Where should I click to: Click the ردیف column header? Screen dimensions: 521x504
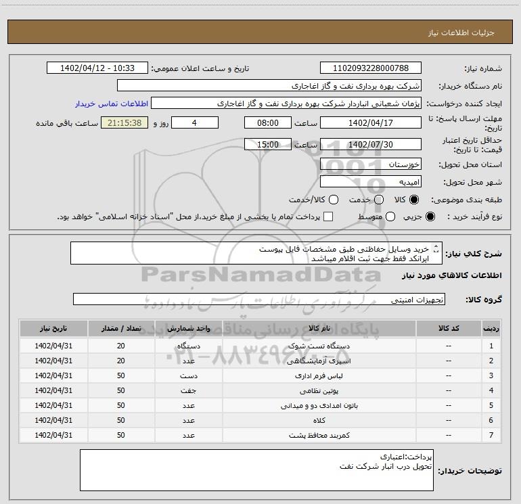coord(491,328)
